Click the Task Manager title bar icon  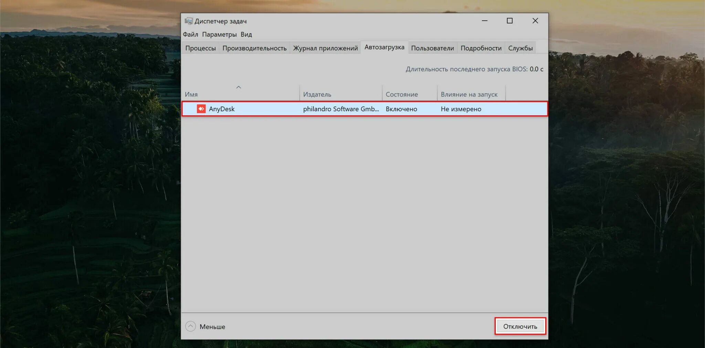click(188, 21)
